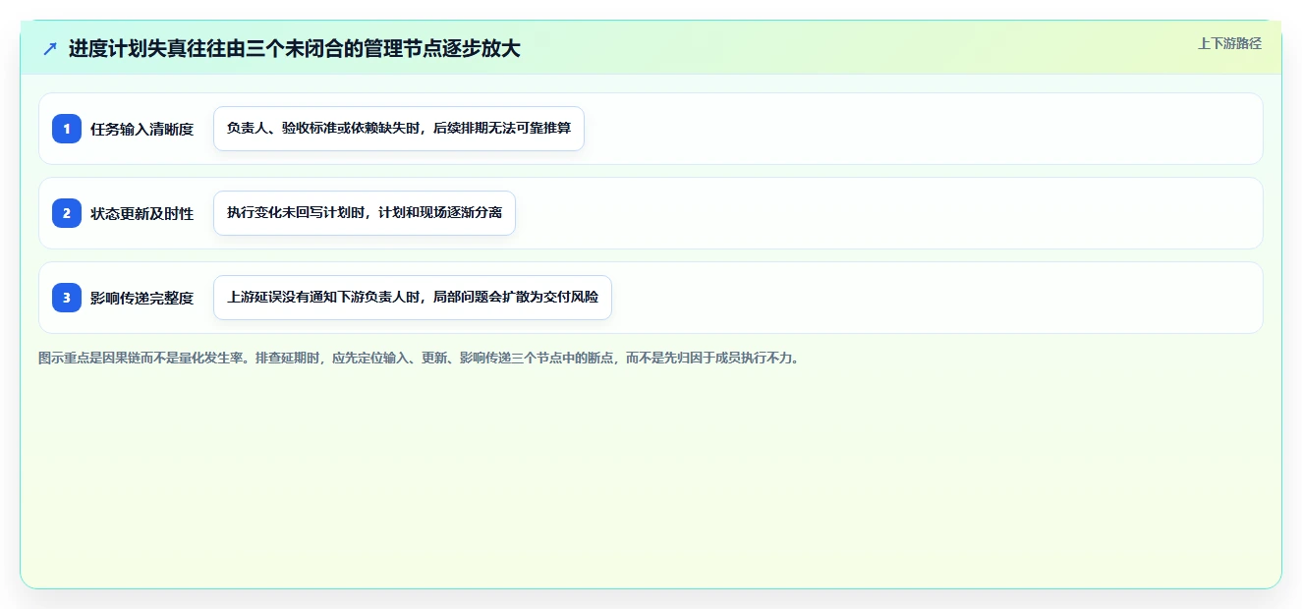The height and width of the screenshot is (609, 1302).
Task: Click the box starting 上游延误没有通知下游负责人时
Action: click(x=413, y=298)
